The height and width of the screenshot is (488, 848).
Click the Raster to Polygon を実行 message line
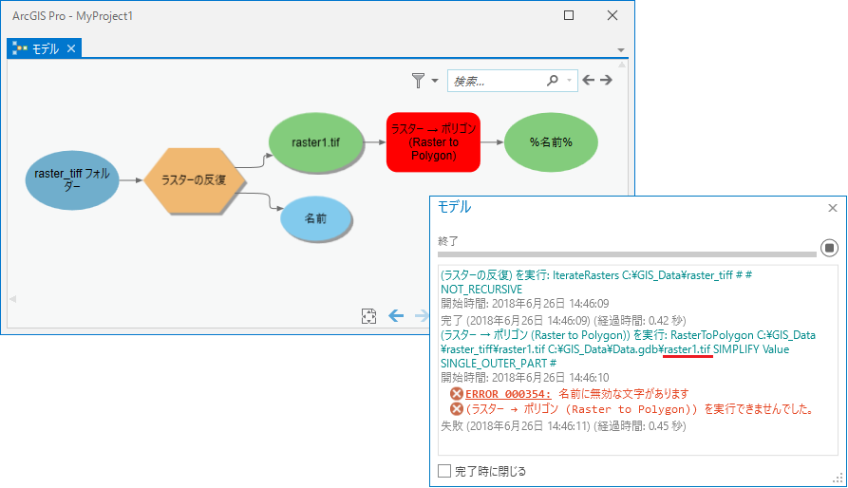pos(628,349)
